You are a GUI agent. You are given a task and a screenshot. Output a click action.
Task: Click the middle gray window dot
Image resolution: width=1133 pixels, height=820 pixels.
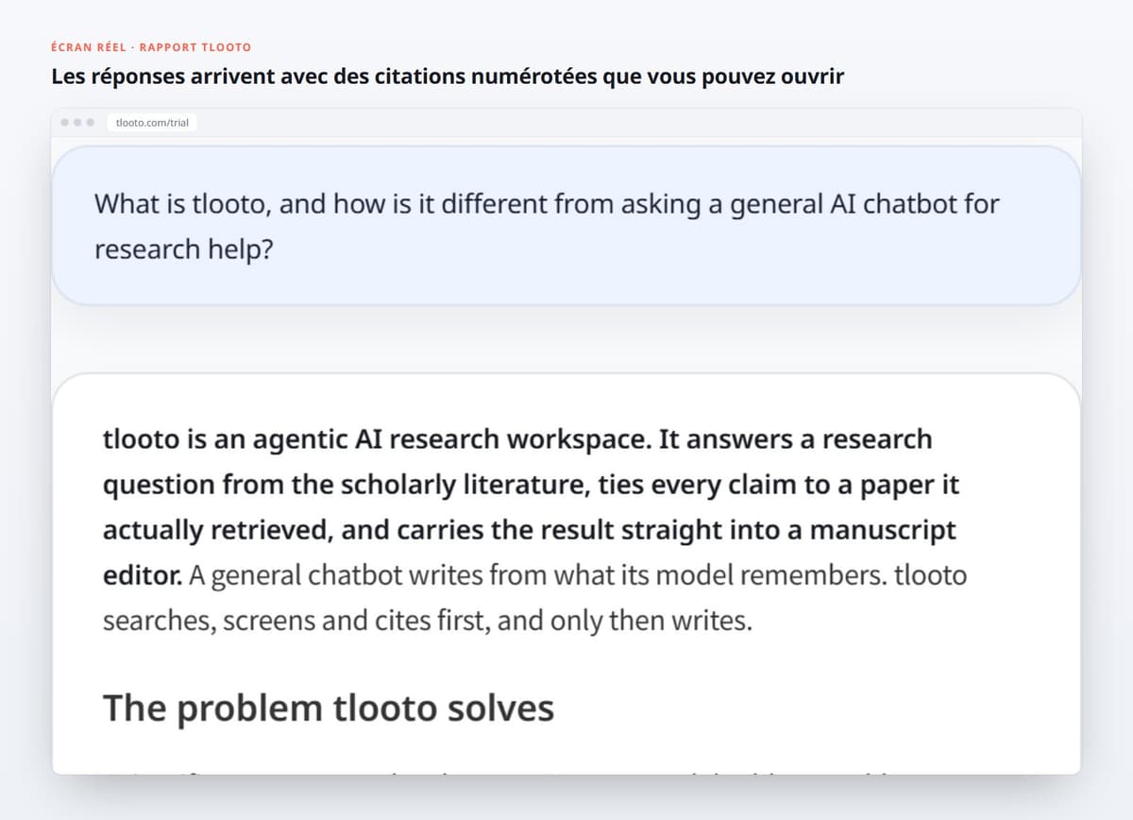[x=76, y=123]
